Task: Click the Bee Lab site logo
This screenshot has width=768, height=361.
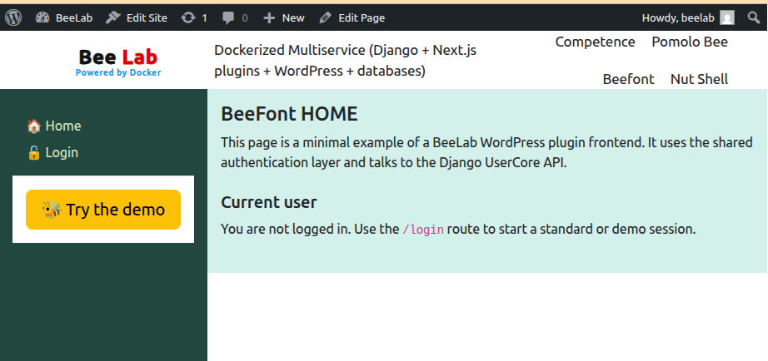Action: coord(118,61)
